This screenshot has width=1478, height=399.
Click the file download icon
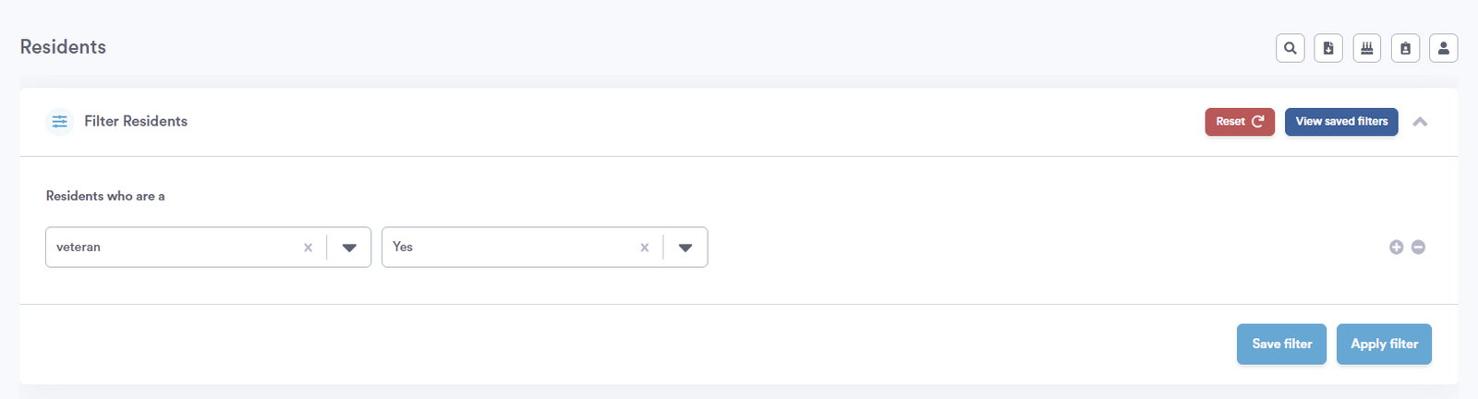(1328, 48)
